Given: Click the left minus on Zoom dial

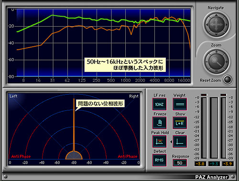Looking at the screenshot, I should [207, 62].
